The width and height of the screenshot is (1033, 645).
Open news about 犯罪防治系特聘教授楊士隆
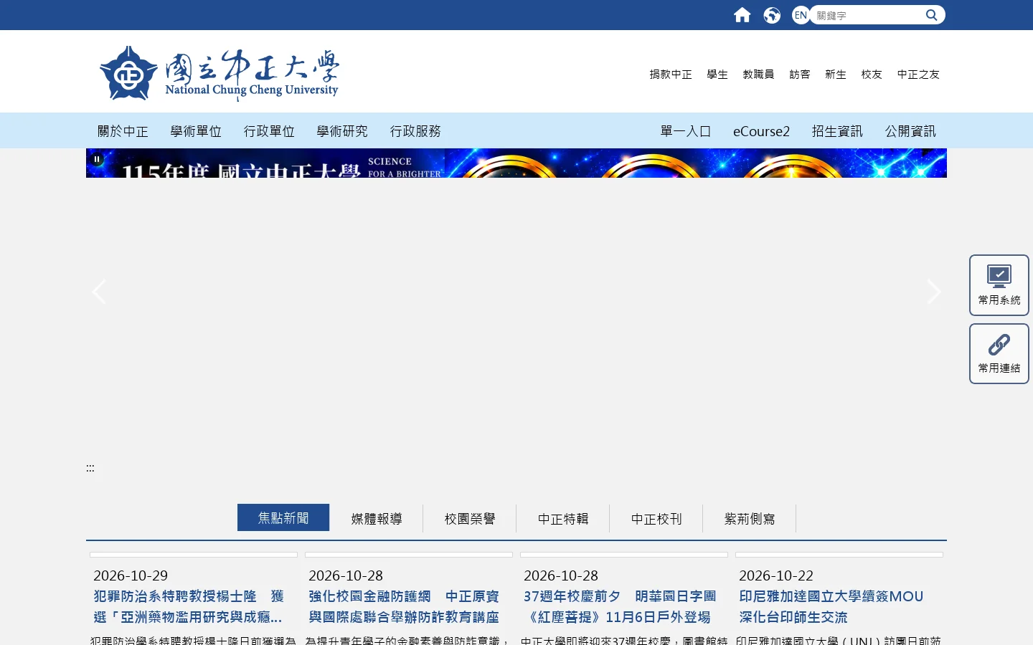point(189,606)
